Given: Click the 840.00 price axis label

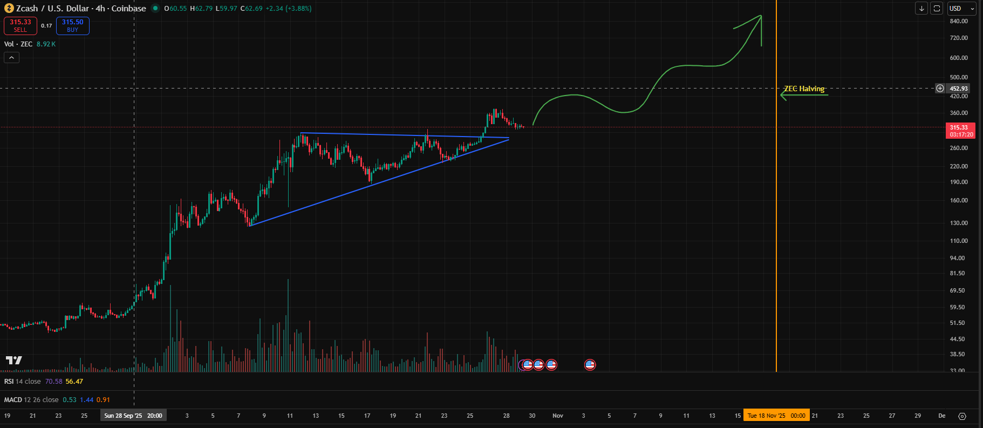Looking at the screenshot, I should tap(959, 21).
